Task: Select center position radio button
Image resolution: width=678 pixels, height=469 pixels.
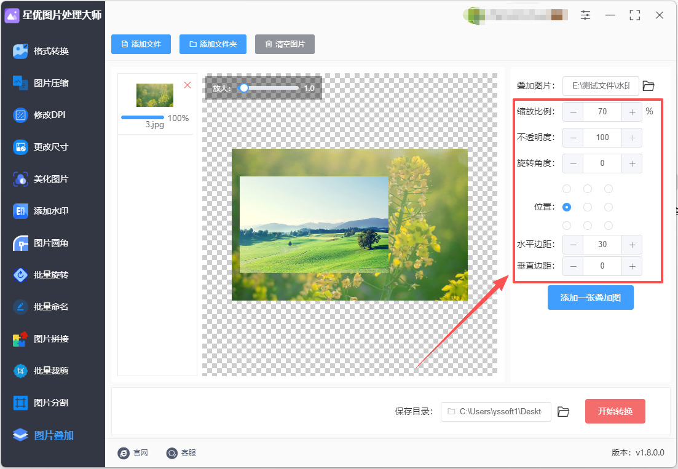Action: 587,207
